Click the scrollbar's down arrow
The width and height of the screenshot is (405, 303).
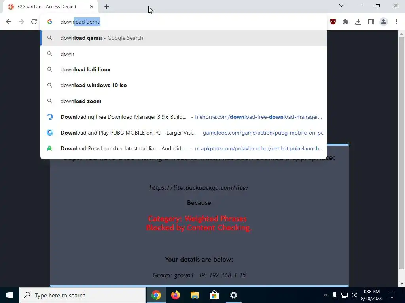coord(401,284)
